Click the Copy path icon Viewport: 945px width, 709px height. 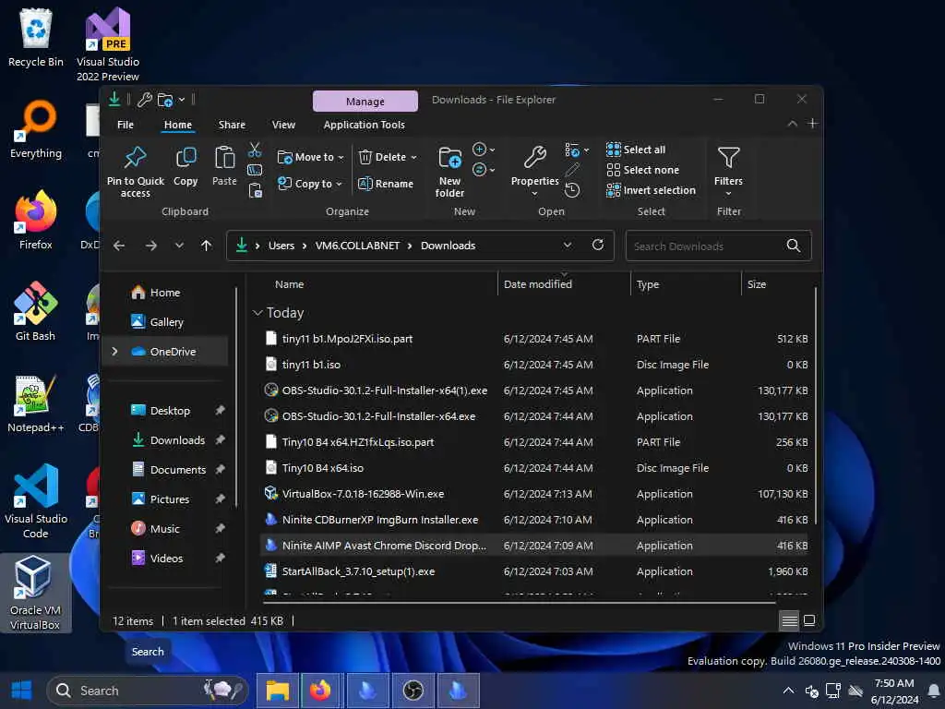point(255,171)
